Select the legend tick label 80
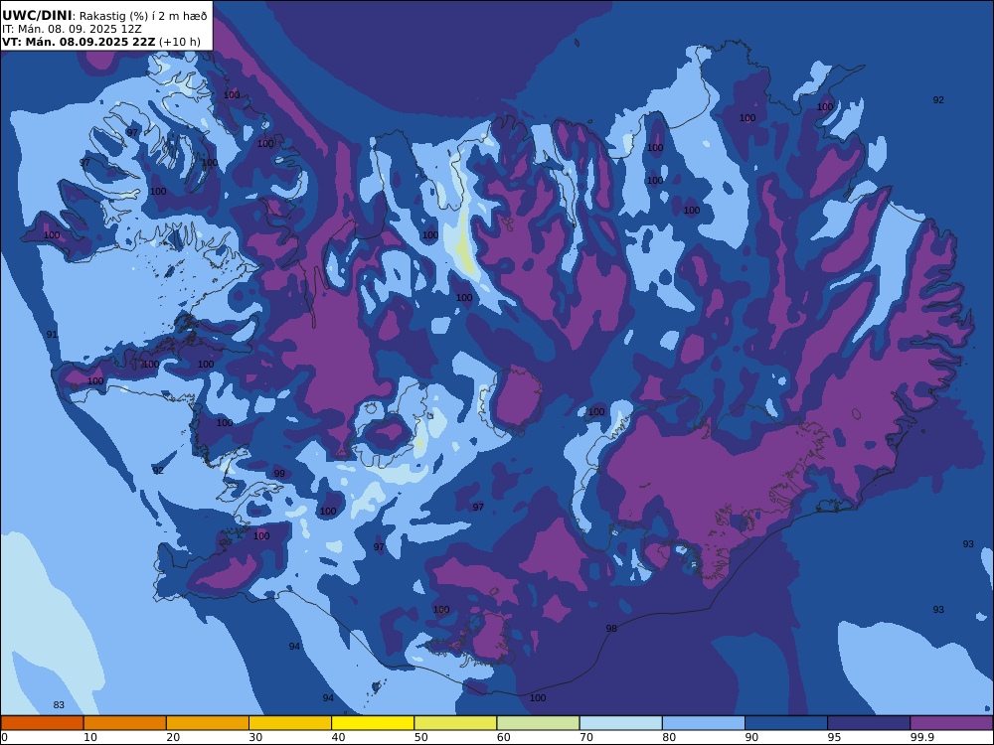 tap(669, 737)
